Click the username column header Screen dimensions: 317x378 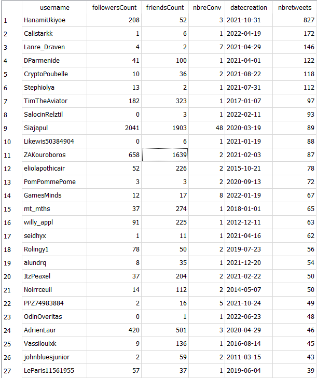(54, 8)
